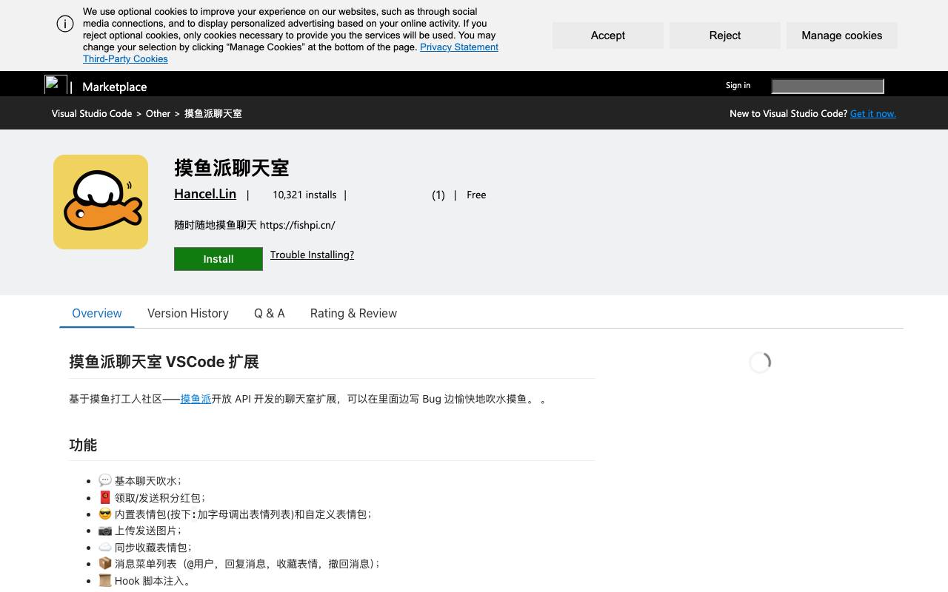Click the list item 领取/发送积分红包
948x592 pixels.
tap(152, 497)
